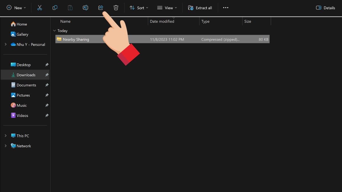Image resolution: width=342 pixels, height=192 pixels.
Task: Sort files by the Name column
Action: click(x=65, y=21)
